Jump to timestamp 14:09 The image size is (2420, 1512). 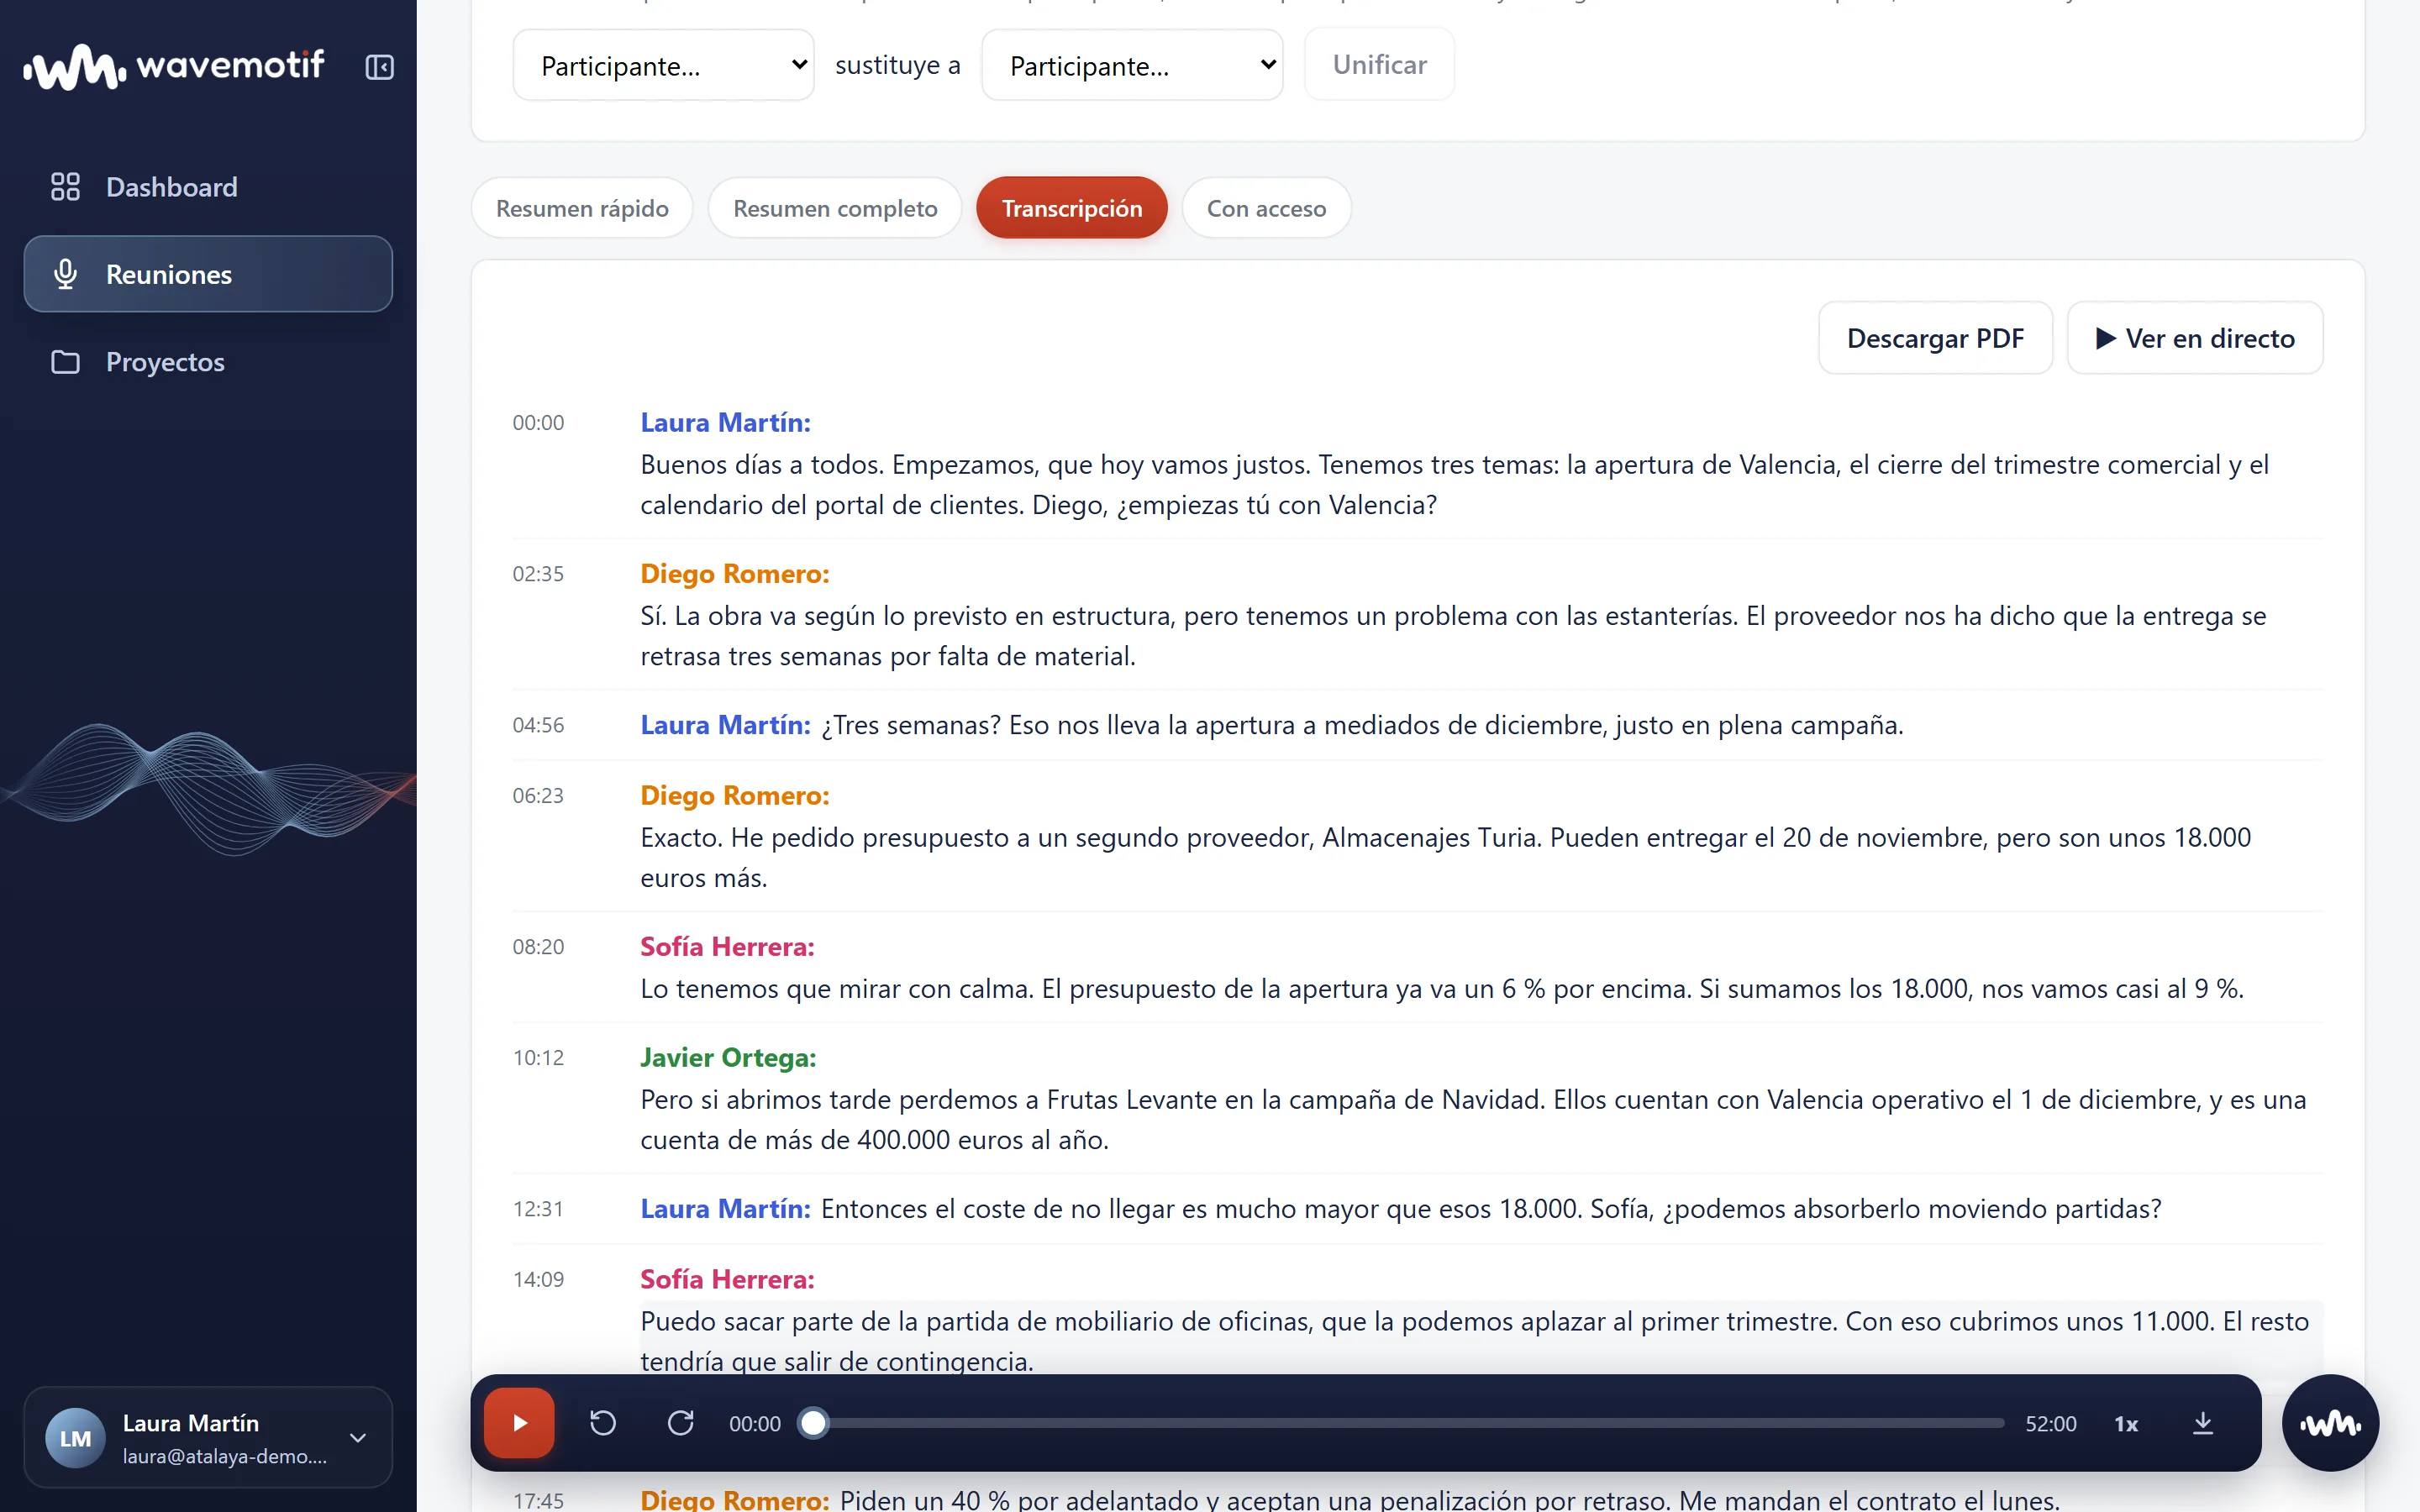click(x=538, y=1280)
